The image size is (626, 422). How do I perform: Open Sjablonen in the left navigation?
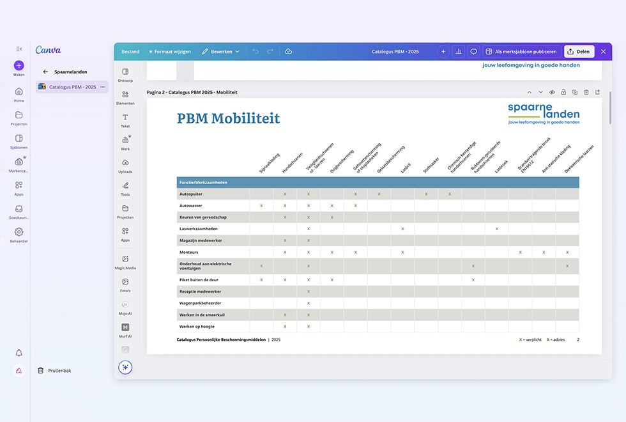pos(19,141)
